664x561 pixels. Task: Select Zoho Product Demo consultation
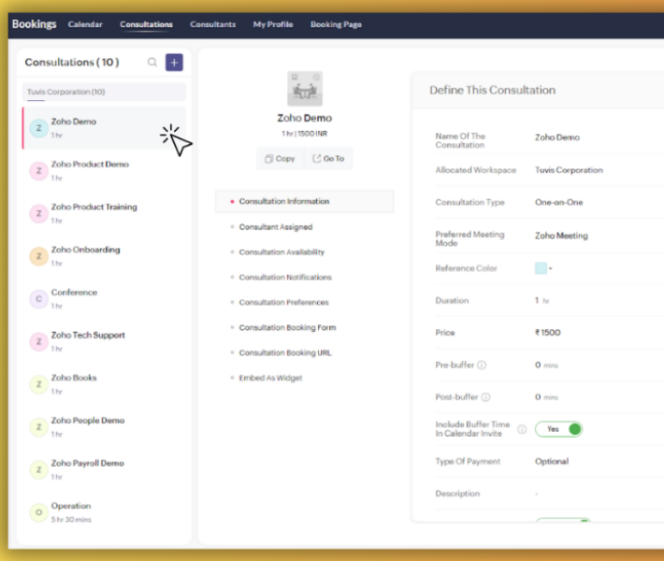(104, 170)
